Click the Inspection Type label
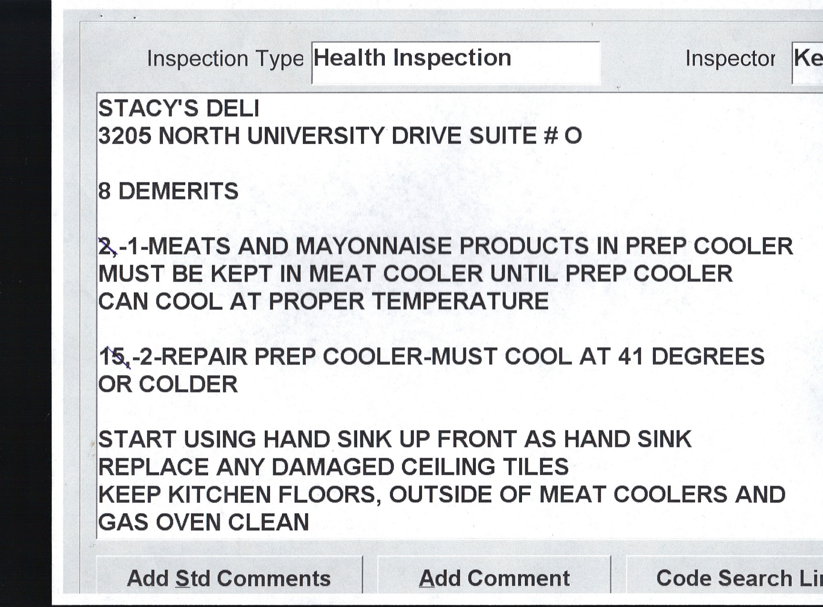 pyautogui.click(x=225, y=59)
